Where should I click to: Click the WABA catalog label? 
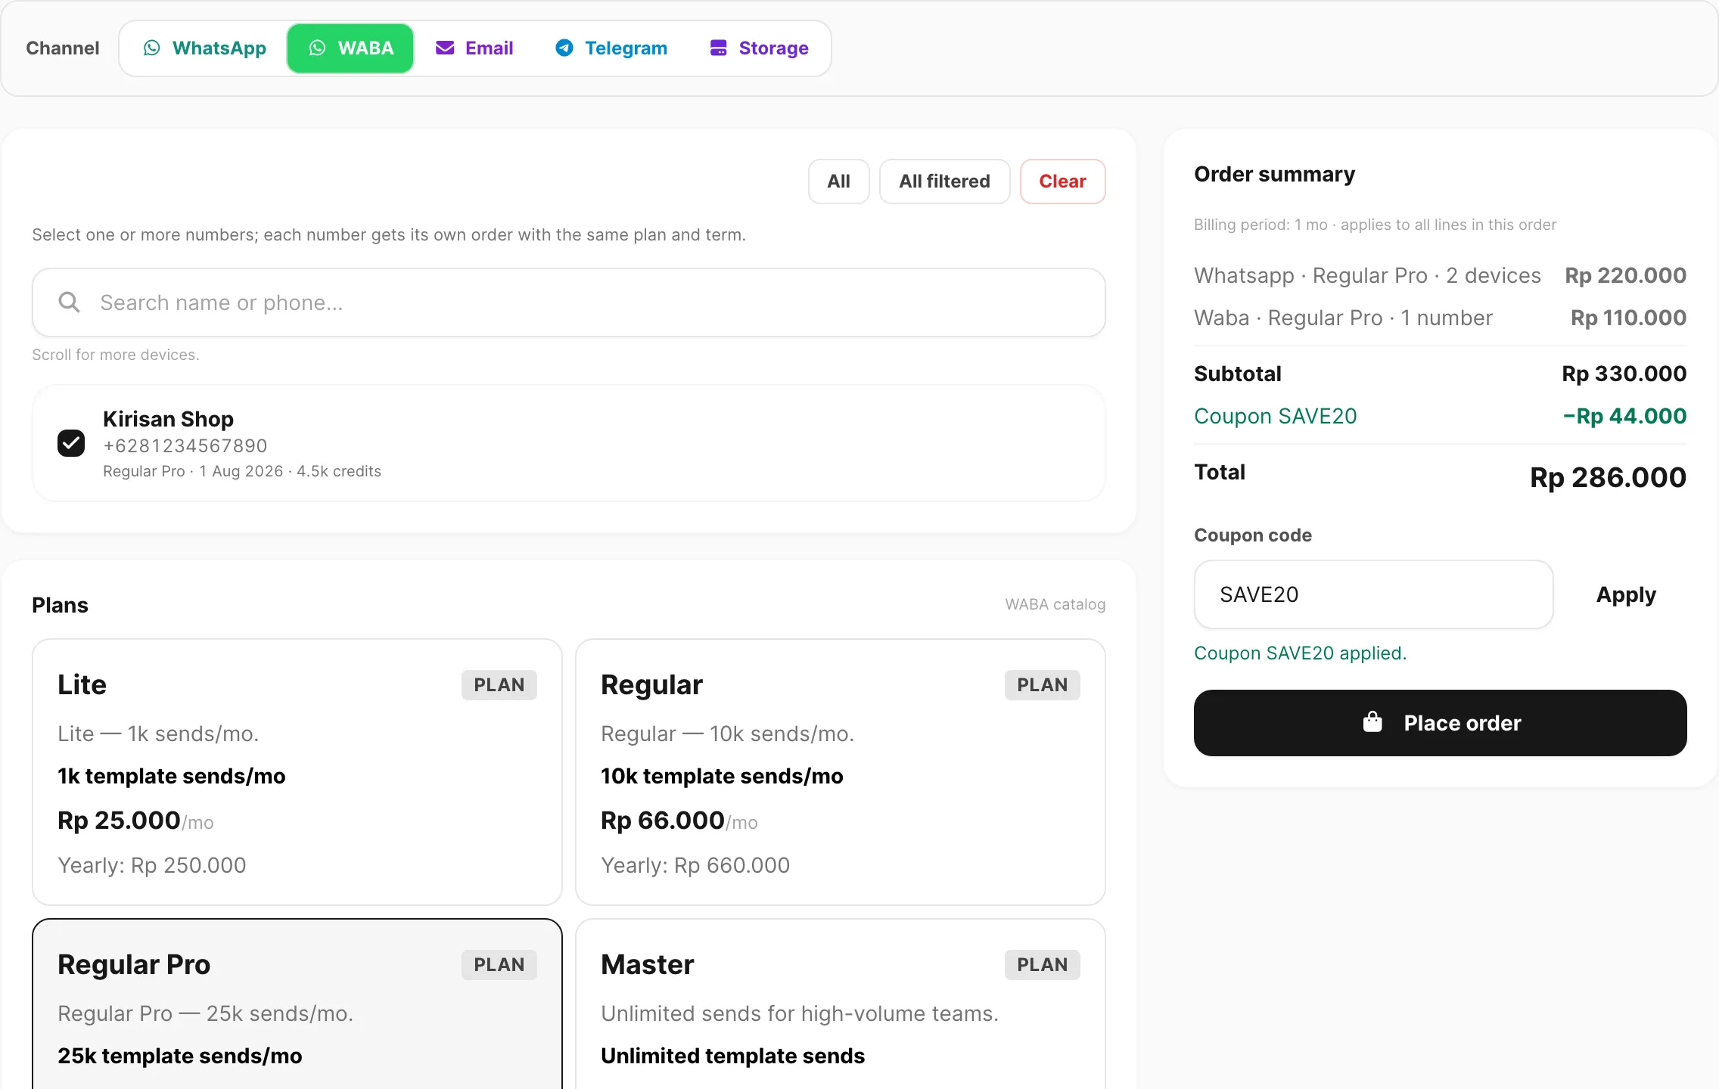point(1055,604)
